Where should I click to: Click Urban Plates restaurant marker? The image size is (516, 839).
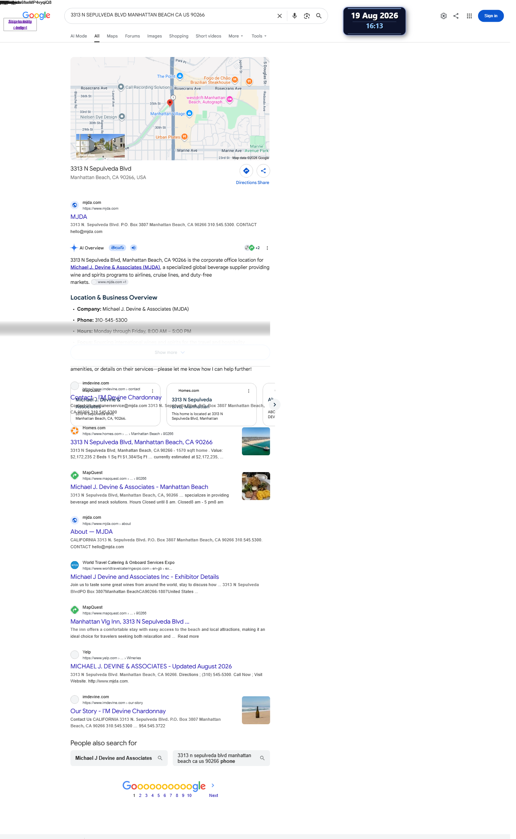[x=185, y=137]
